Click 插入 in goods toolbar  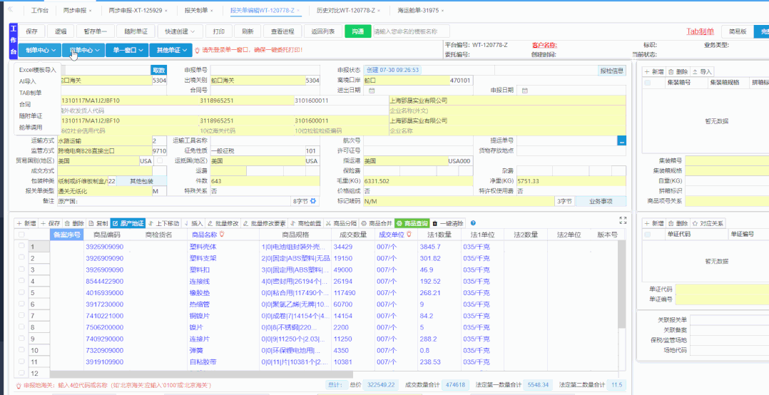(194, 223)
